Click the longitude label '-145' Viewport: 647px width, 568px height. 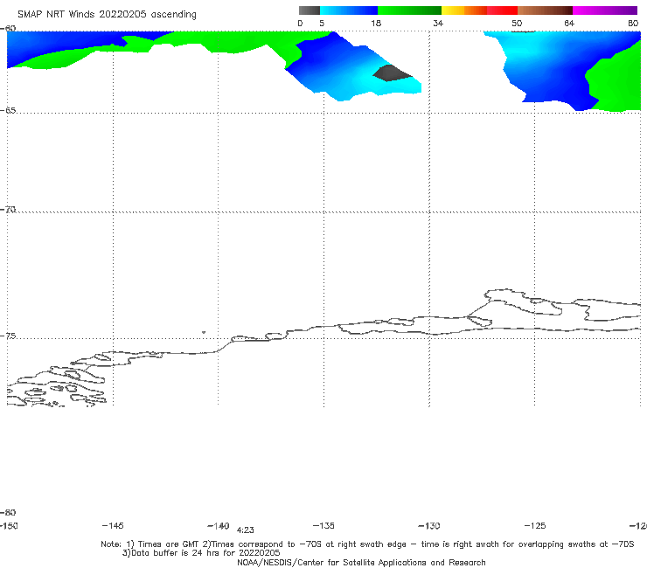113,525
